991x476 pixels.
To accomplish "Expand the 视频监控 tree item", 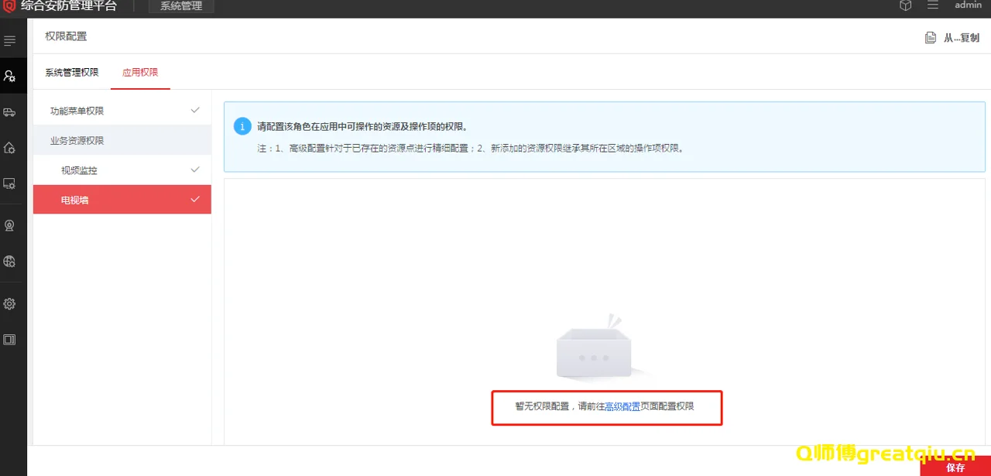I will point(194,170).
